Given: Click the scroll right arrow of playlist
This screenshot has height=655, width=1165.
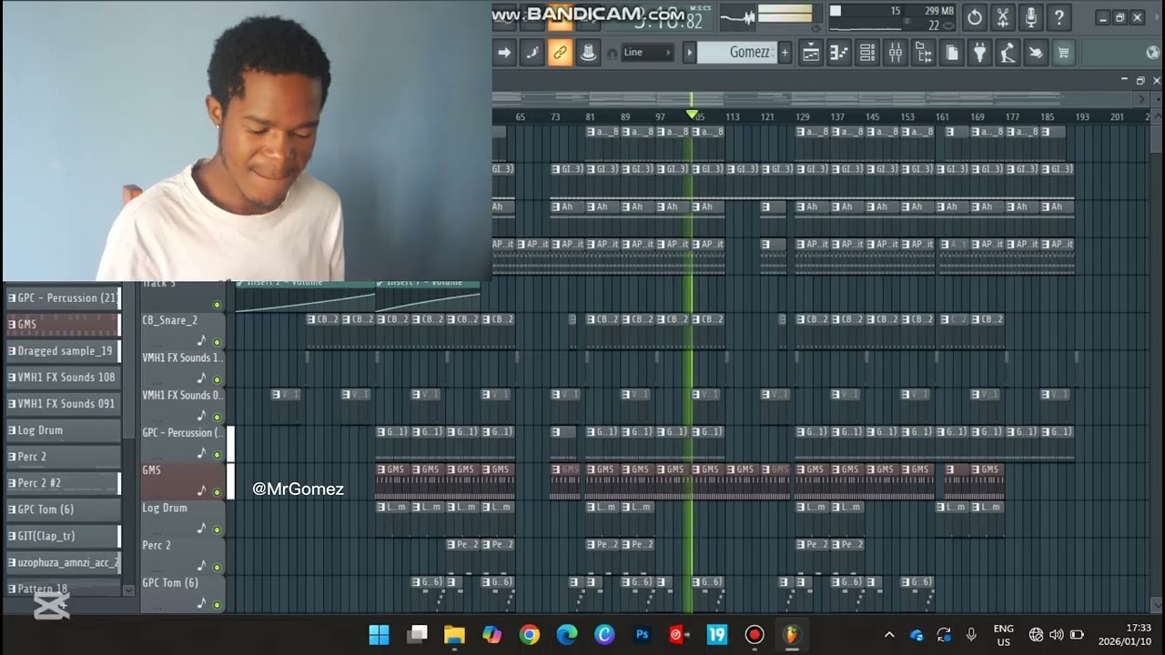Looking at the screenshot, I should pyautogui.click(x=1142, y=99).
